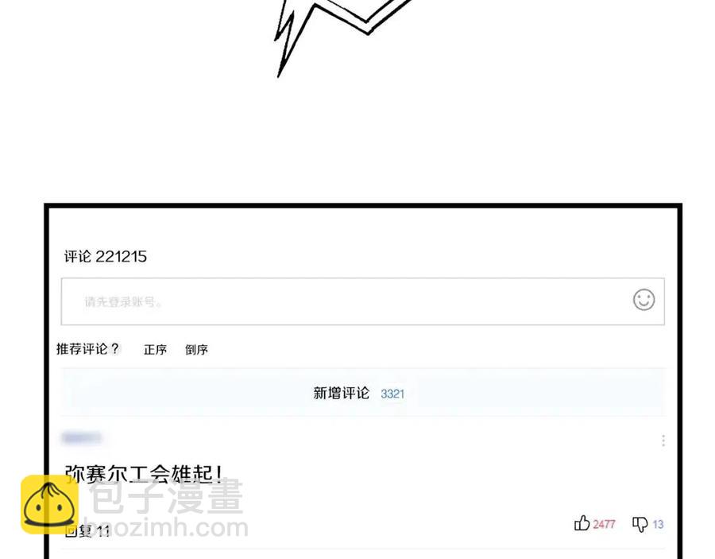
Task: Select the 推荐评论 sorting tab
Action: point(82,349)
